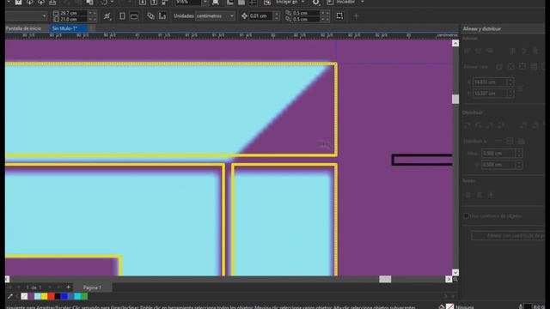Viewport: 550px width, 309px height.
Task: Open the Unidades centímetros dropdown
Action: click(x=215, y=16)
